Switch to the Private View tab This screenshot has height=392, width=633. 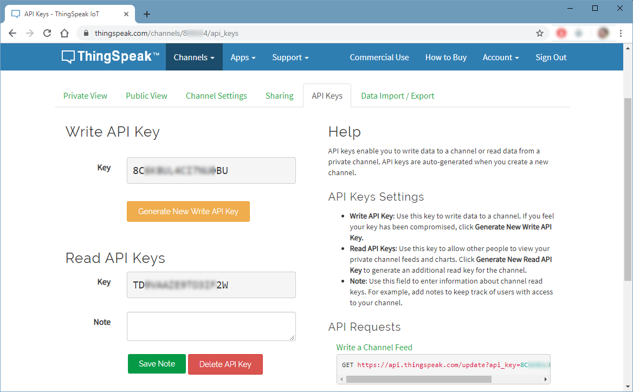point(85,95)
